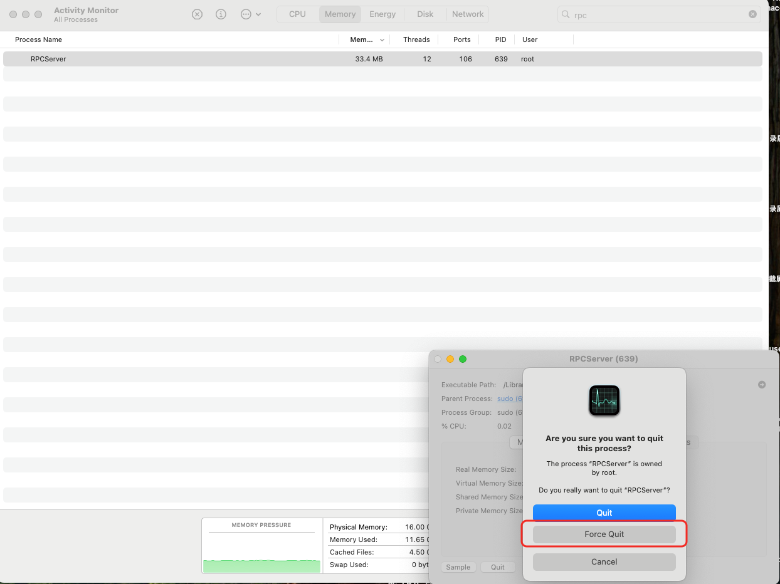This screenshot has height=584, width=780.
Task: Click Force Quit in the dialog
Action: [x=604, y=534]
